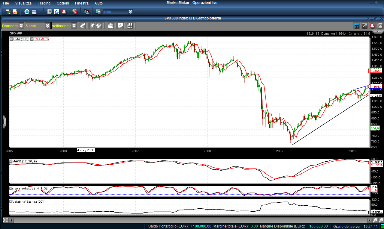384x229 pixels.
Task: Open the drawing line tool
Action: click(x=83, y=26)
